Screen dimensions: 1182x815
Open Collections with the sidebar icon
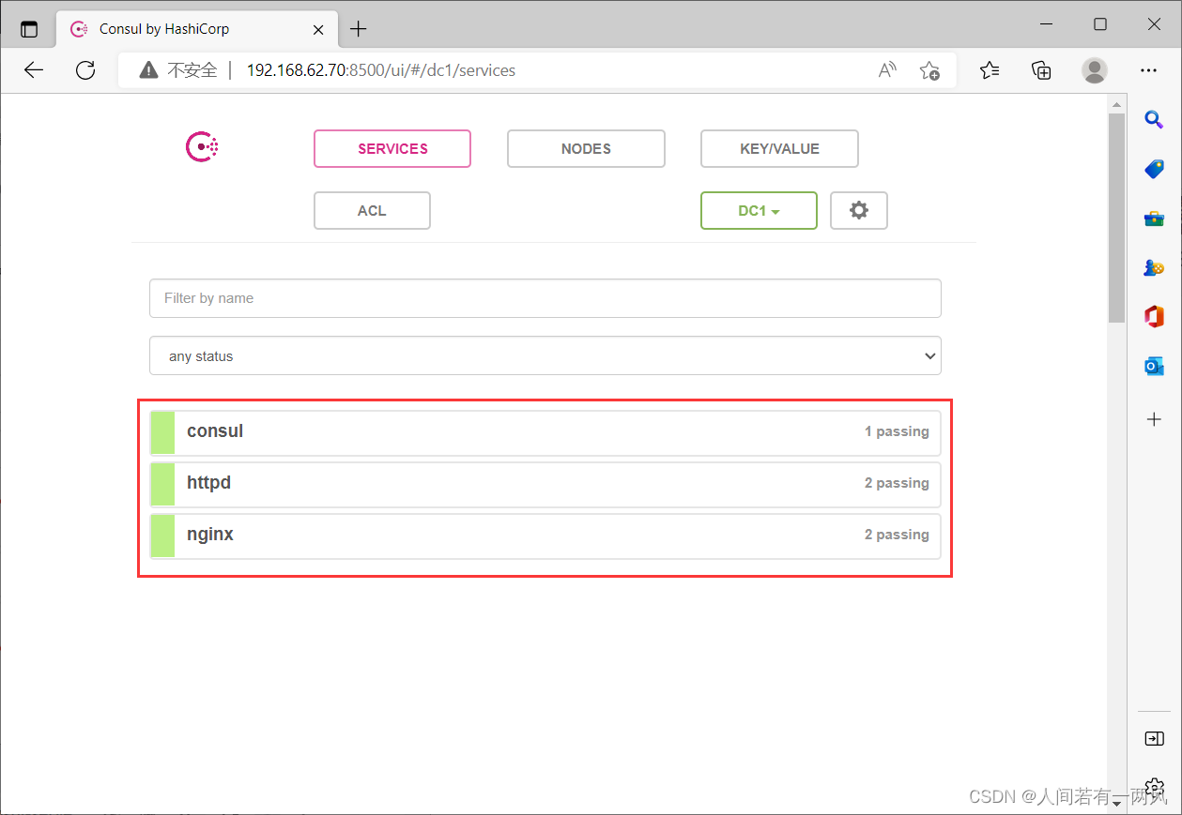coord(1040,69)
